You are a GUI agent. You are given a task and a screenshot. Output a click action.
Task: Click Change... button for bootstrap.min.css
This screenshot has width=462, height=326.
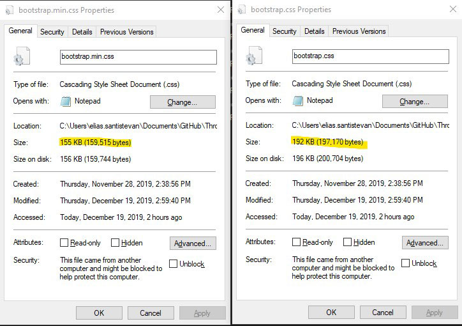(183, 102)
